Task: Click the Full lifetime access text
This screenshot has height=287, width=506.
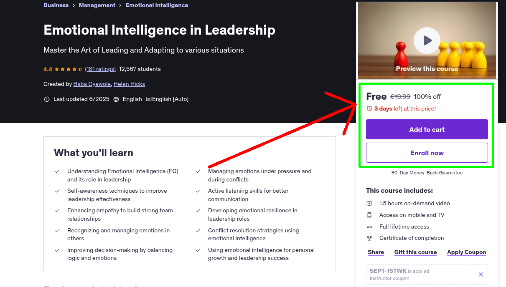Action: [x=404, y=227]
